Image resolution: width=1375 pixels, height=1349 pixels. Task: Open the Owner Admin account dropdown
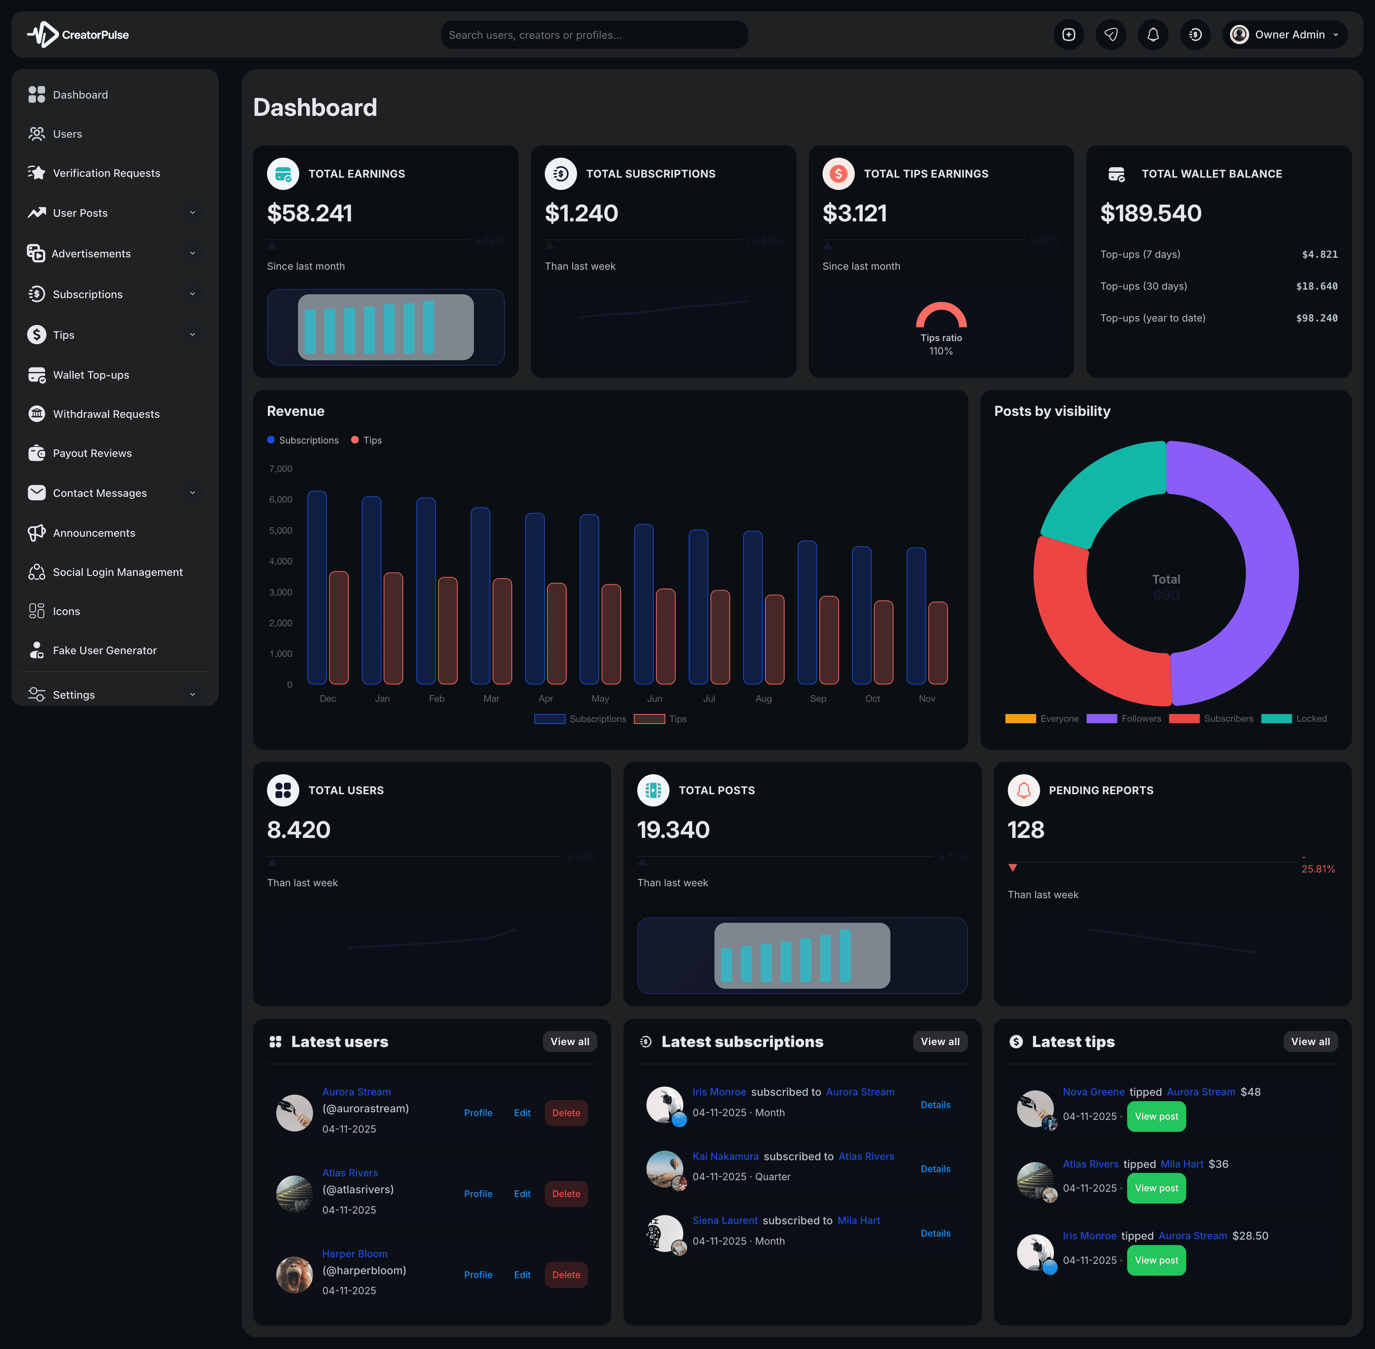pyautogui.click(x=1284, y=35)
